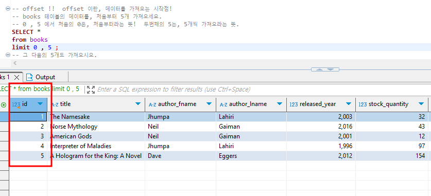The width and height of the screenshot is (431, 196).
Task: Click the editor horizontal scrollbar left arrow
Action: click(15, 63)
